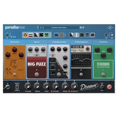Toggle the LIMIT switch
The width and height of the screenshot is (118, 118).
[112, 35]
